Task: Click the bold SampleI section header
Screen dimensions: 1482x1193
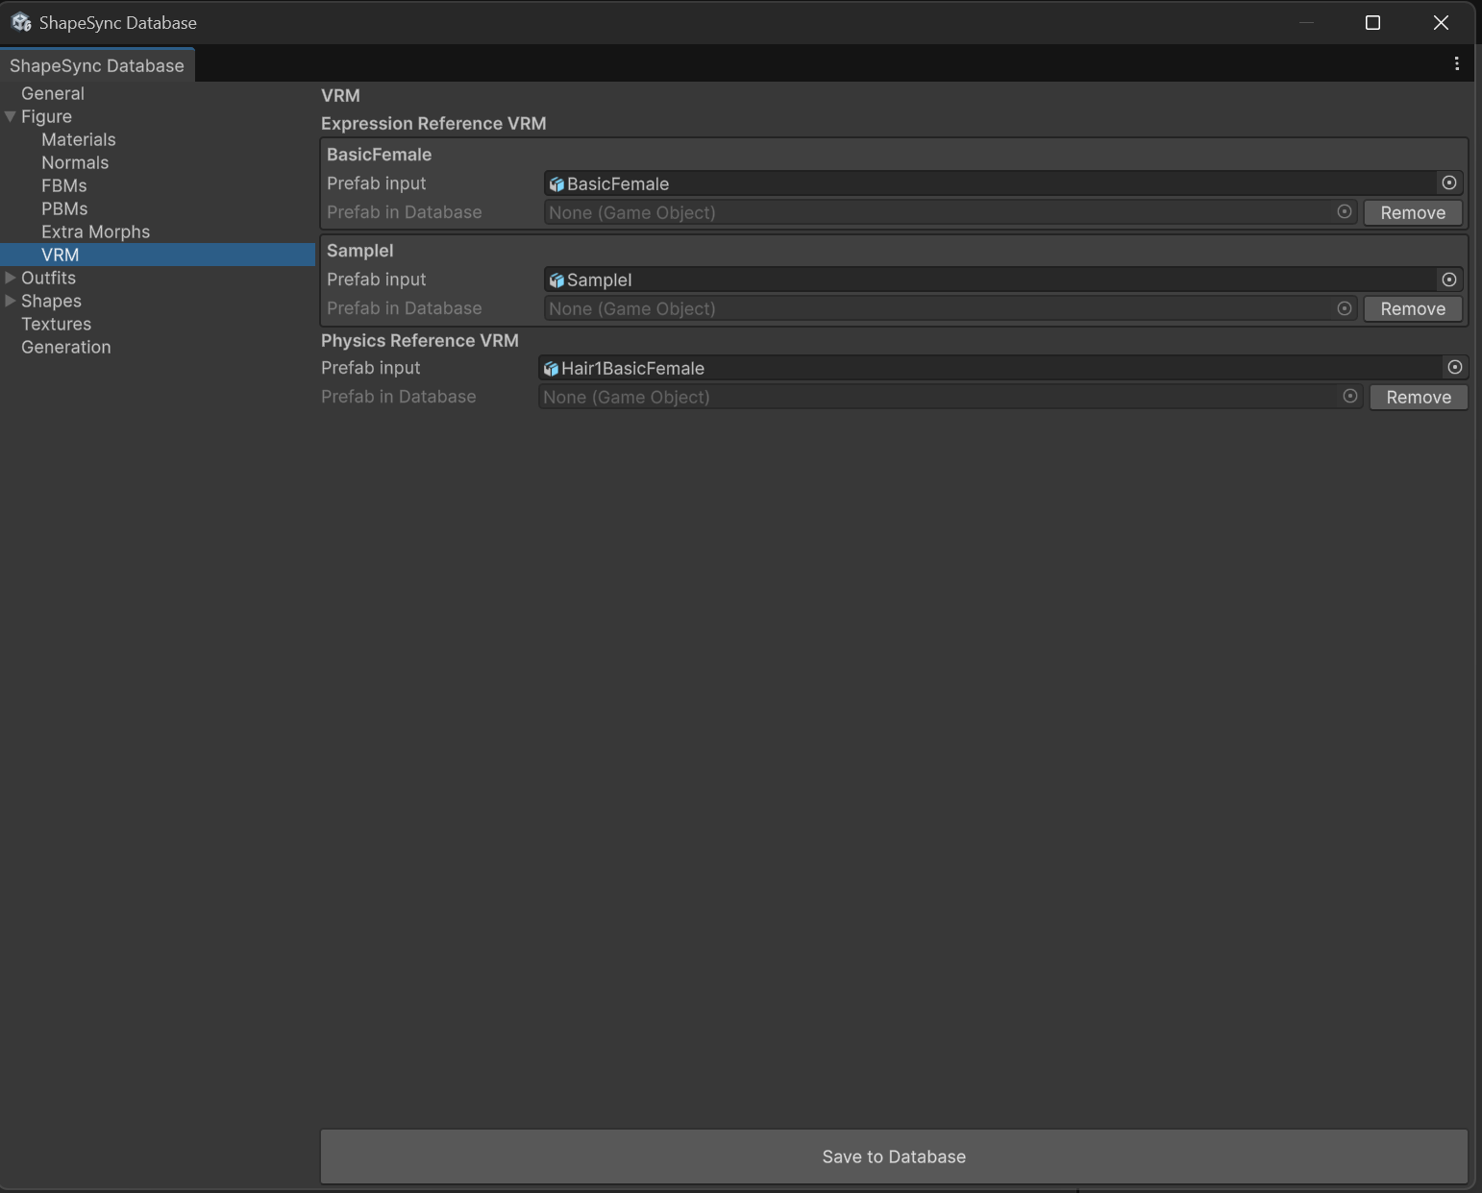Action: coord(360,250)
